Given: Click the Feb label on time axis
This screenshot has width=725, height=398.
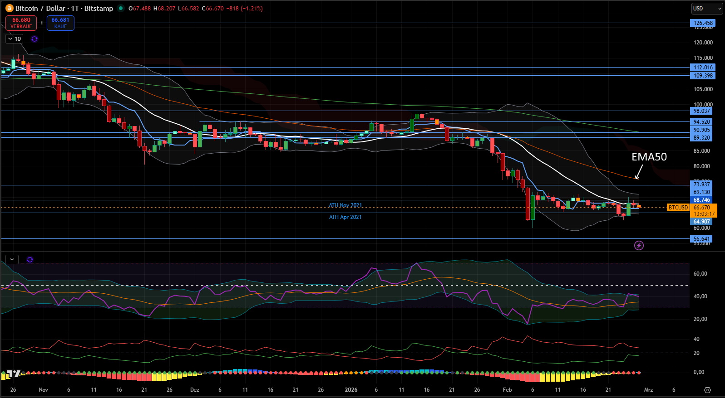Looking at the screenshot, I should (507, 390).
